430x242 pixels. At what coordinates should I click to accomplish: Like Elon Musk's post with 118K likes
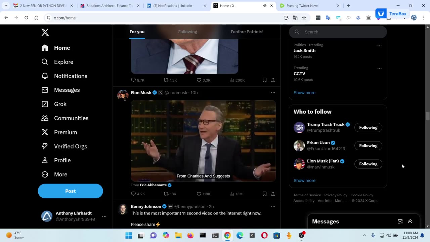pyautogui.click(x=203, y=194)
